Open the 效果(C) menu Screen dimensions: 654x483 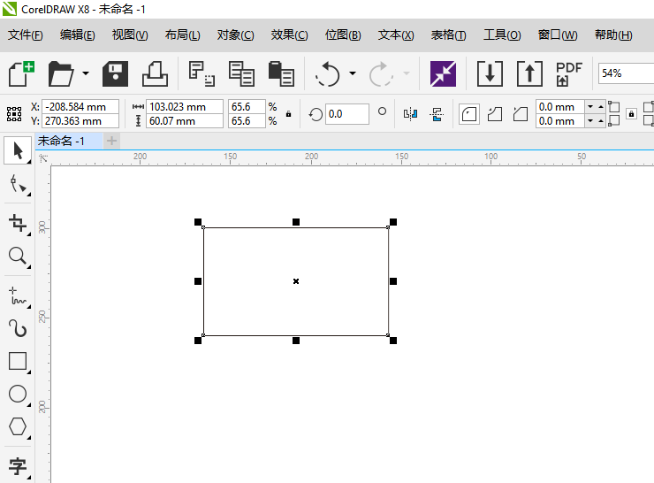click(x=289, y=35)
